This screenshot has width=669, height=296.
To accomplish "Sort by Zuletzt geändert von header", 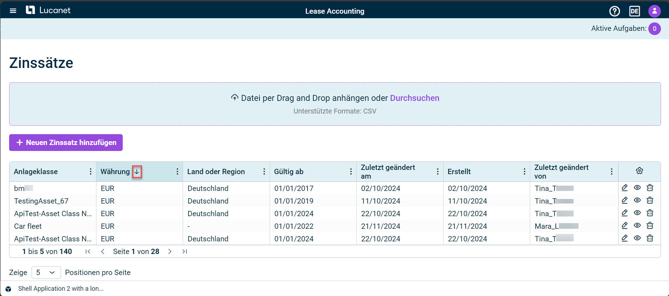I will click(x=561, y=172).
